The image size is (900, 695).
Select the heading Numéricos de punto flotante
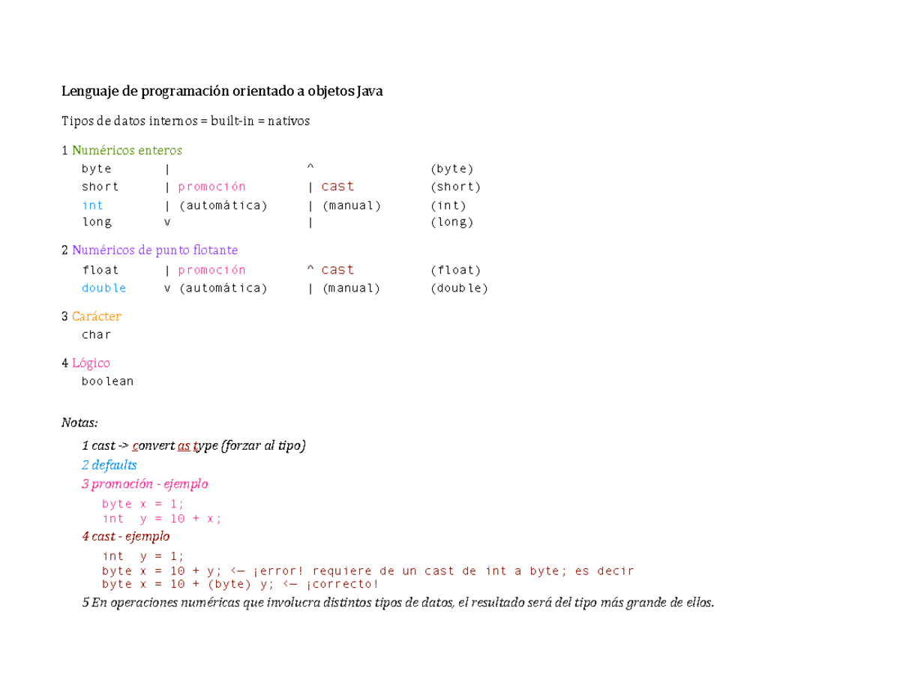pos(155,249)
